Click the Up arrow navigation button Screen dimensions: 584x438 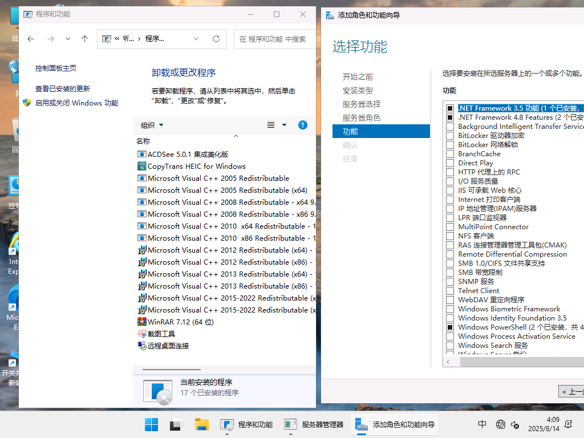point(84,39)
